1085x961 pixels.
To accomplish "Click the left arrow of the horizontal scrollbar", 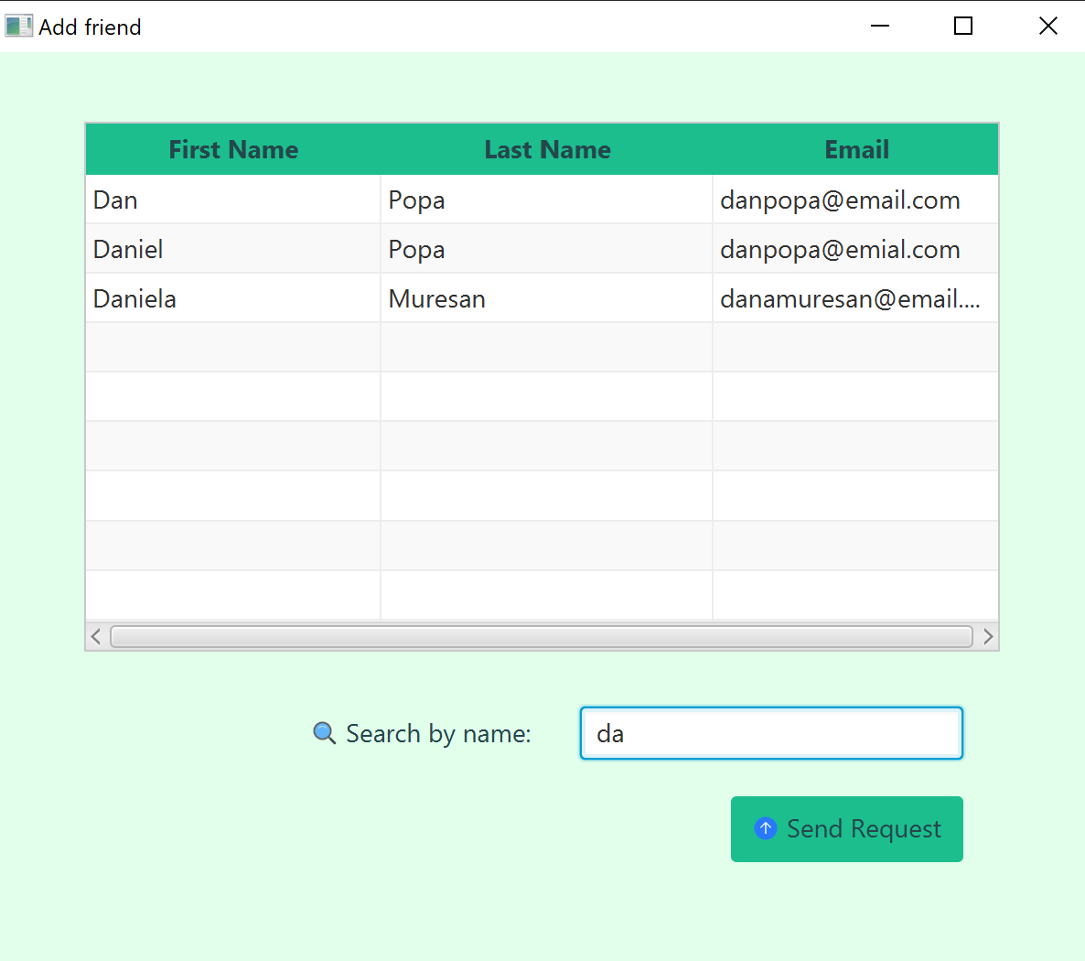I will [95, 636].
